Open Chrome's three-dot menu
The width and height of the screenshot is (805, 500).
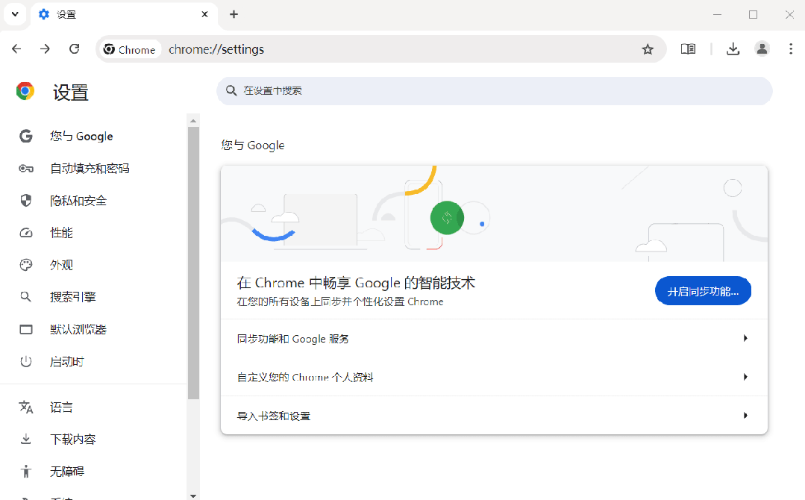pyautogui.click(x=791, y=49)
